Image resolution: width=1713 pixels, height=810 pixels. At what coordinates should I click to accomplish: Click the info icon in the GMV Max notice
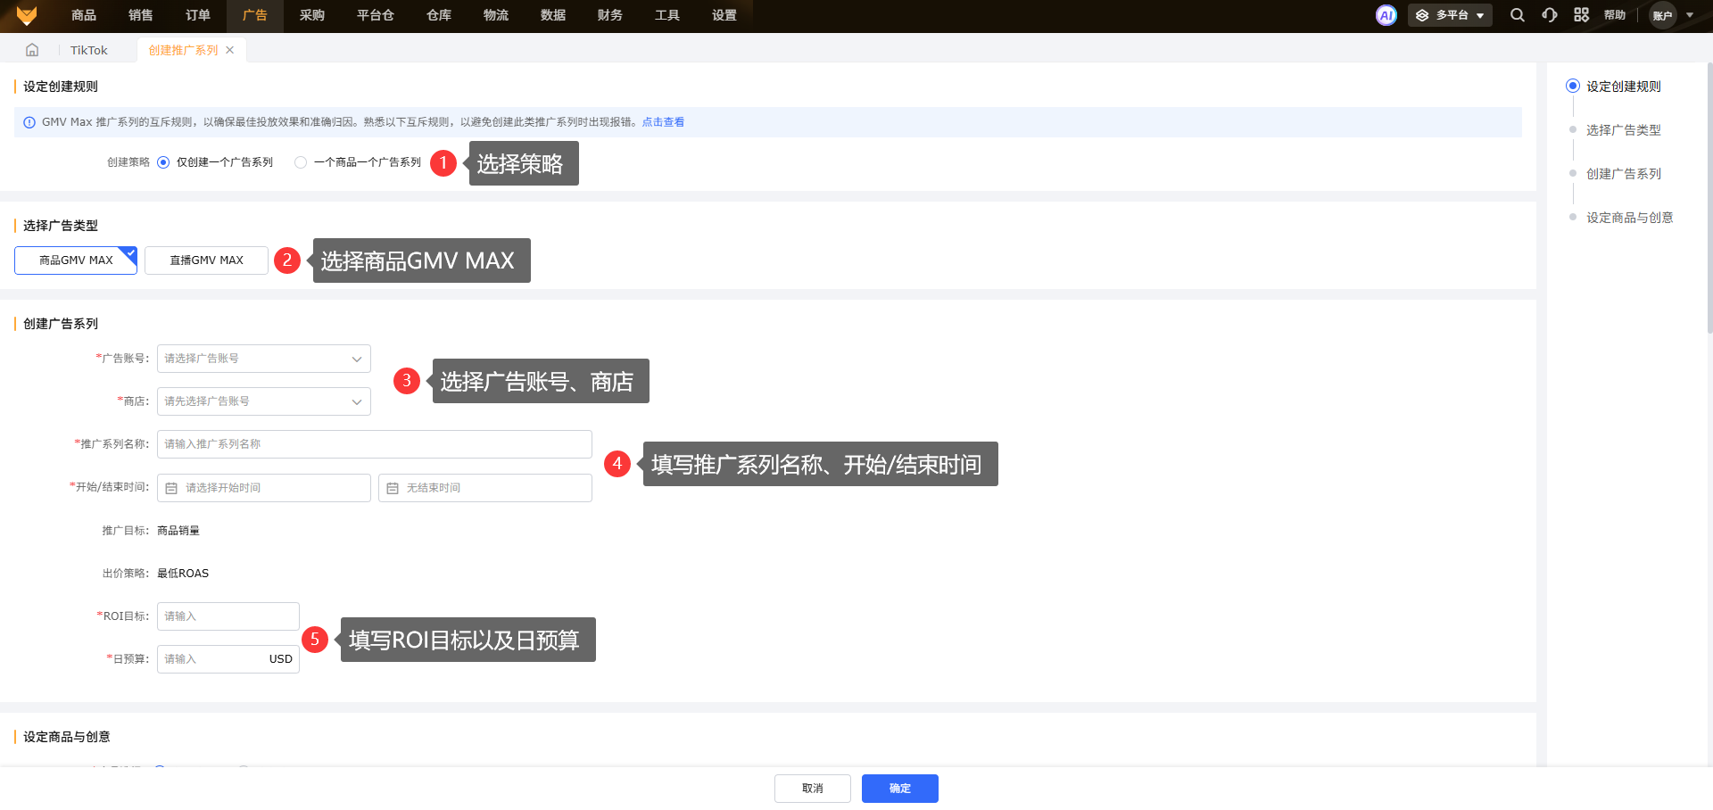pyautogui.click(x=29, y=122)
